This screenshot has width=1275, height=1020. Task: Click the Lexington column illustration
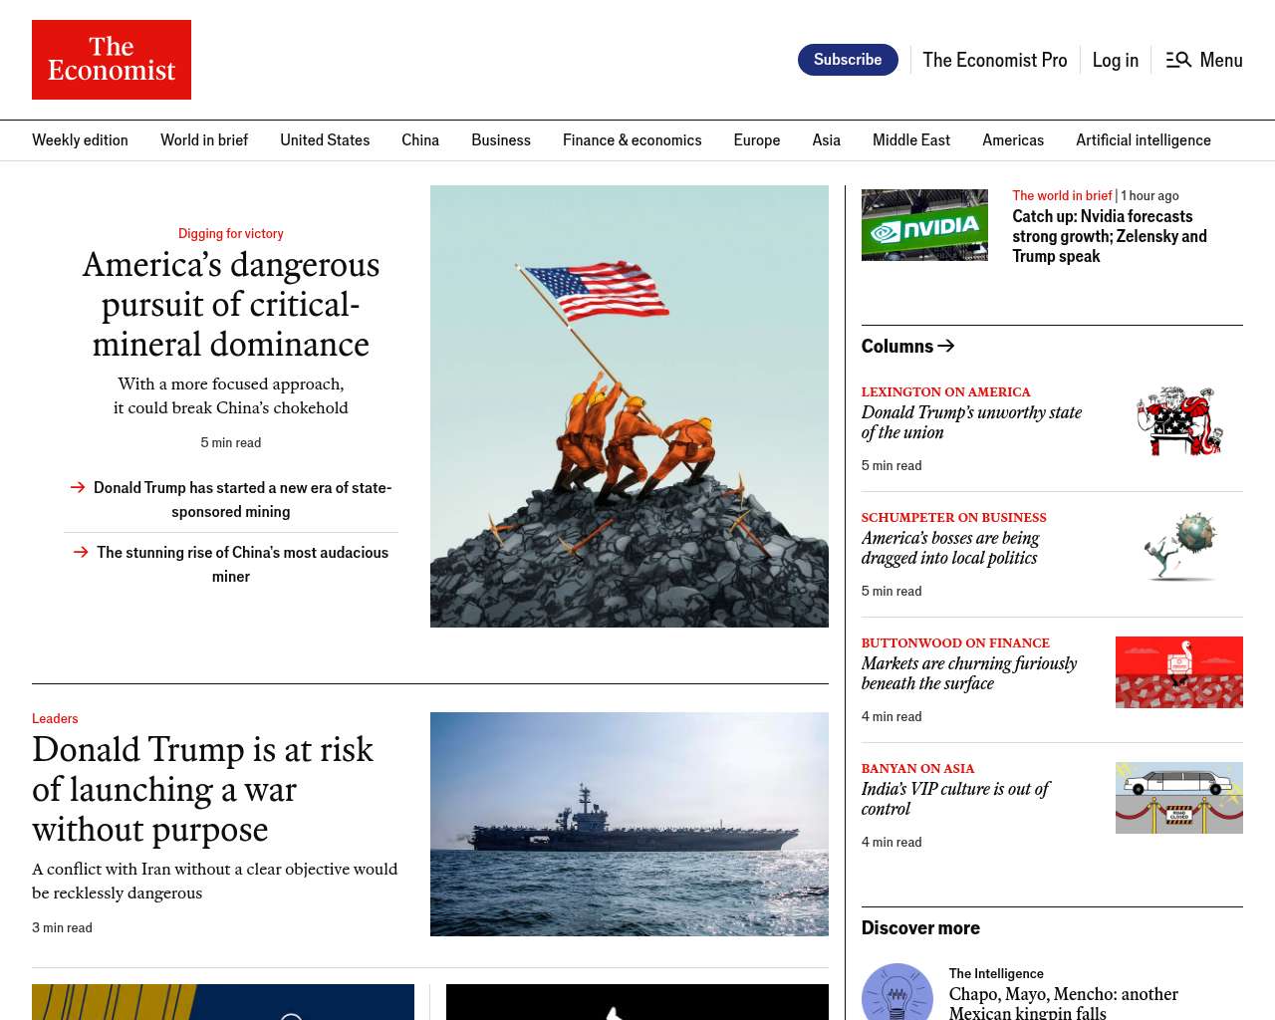1179,421
